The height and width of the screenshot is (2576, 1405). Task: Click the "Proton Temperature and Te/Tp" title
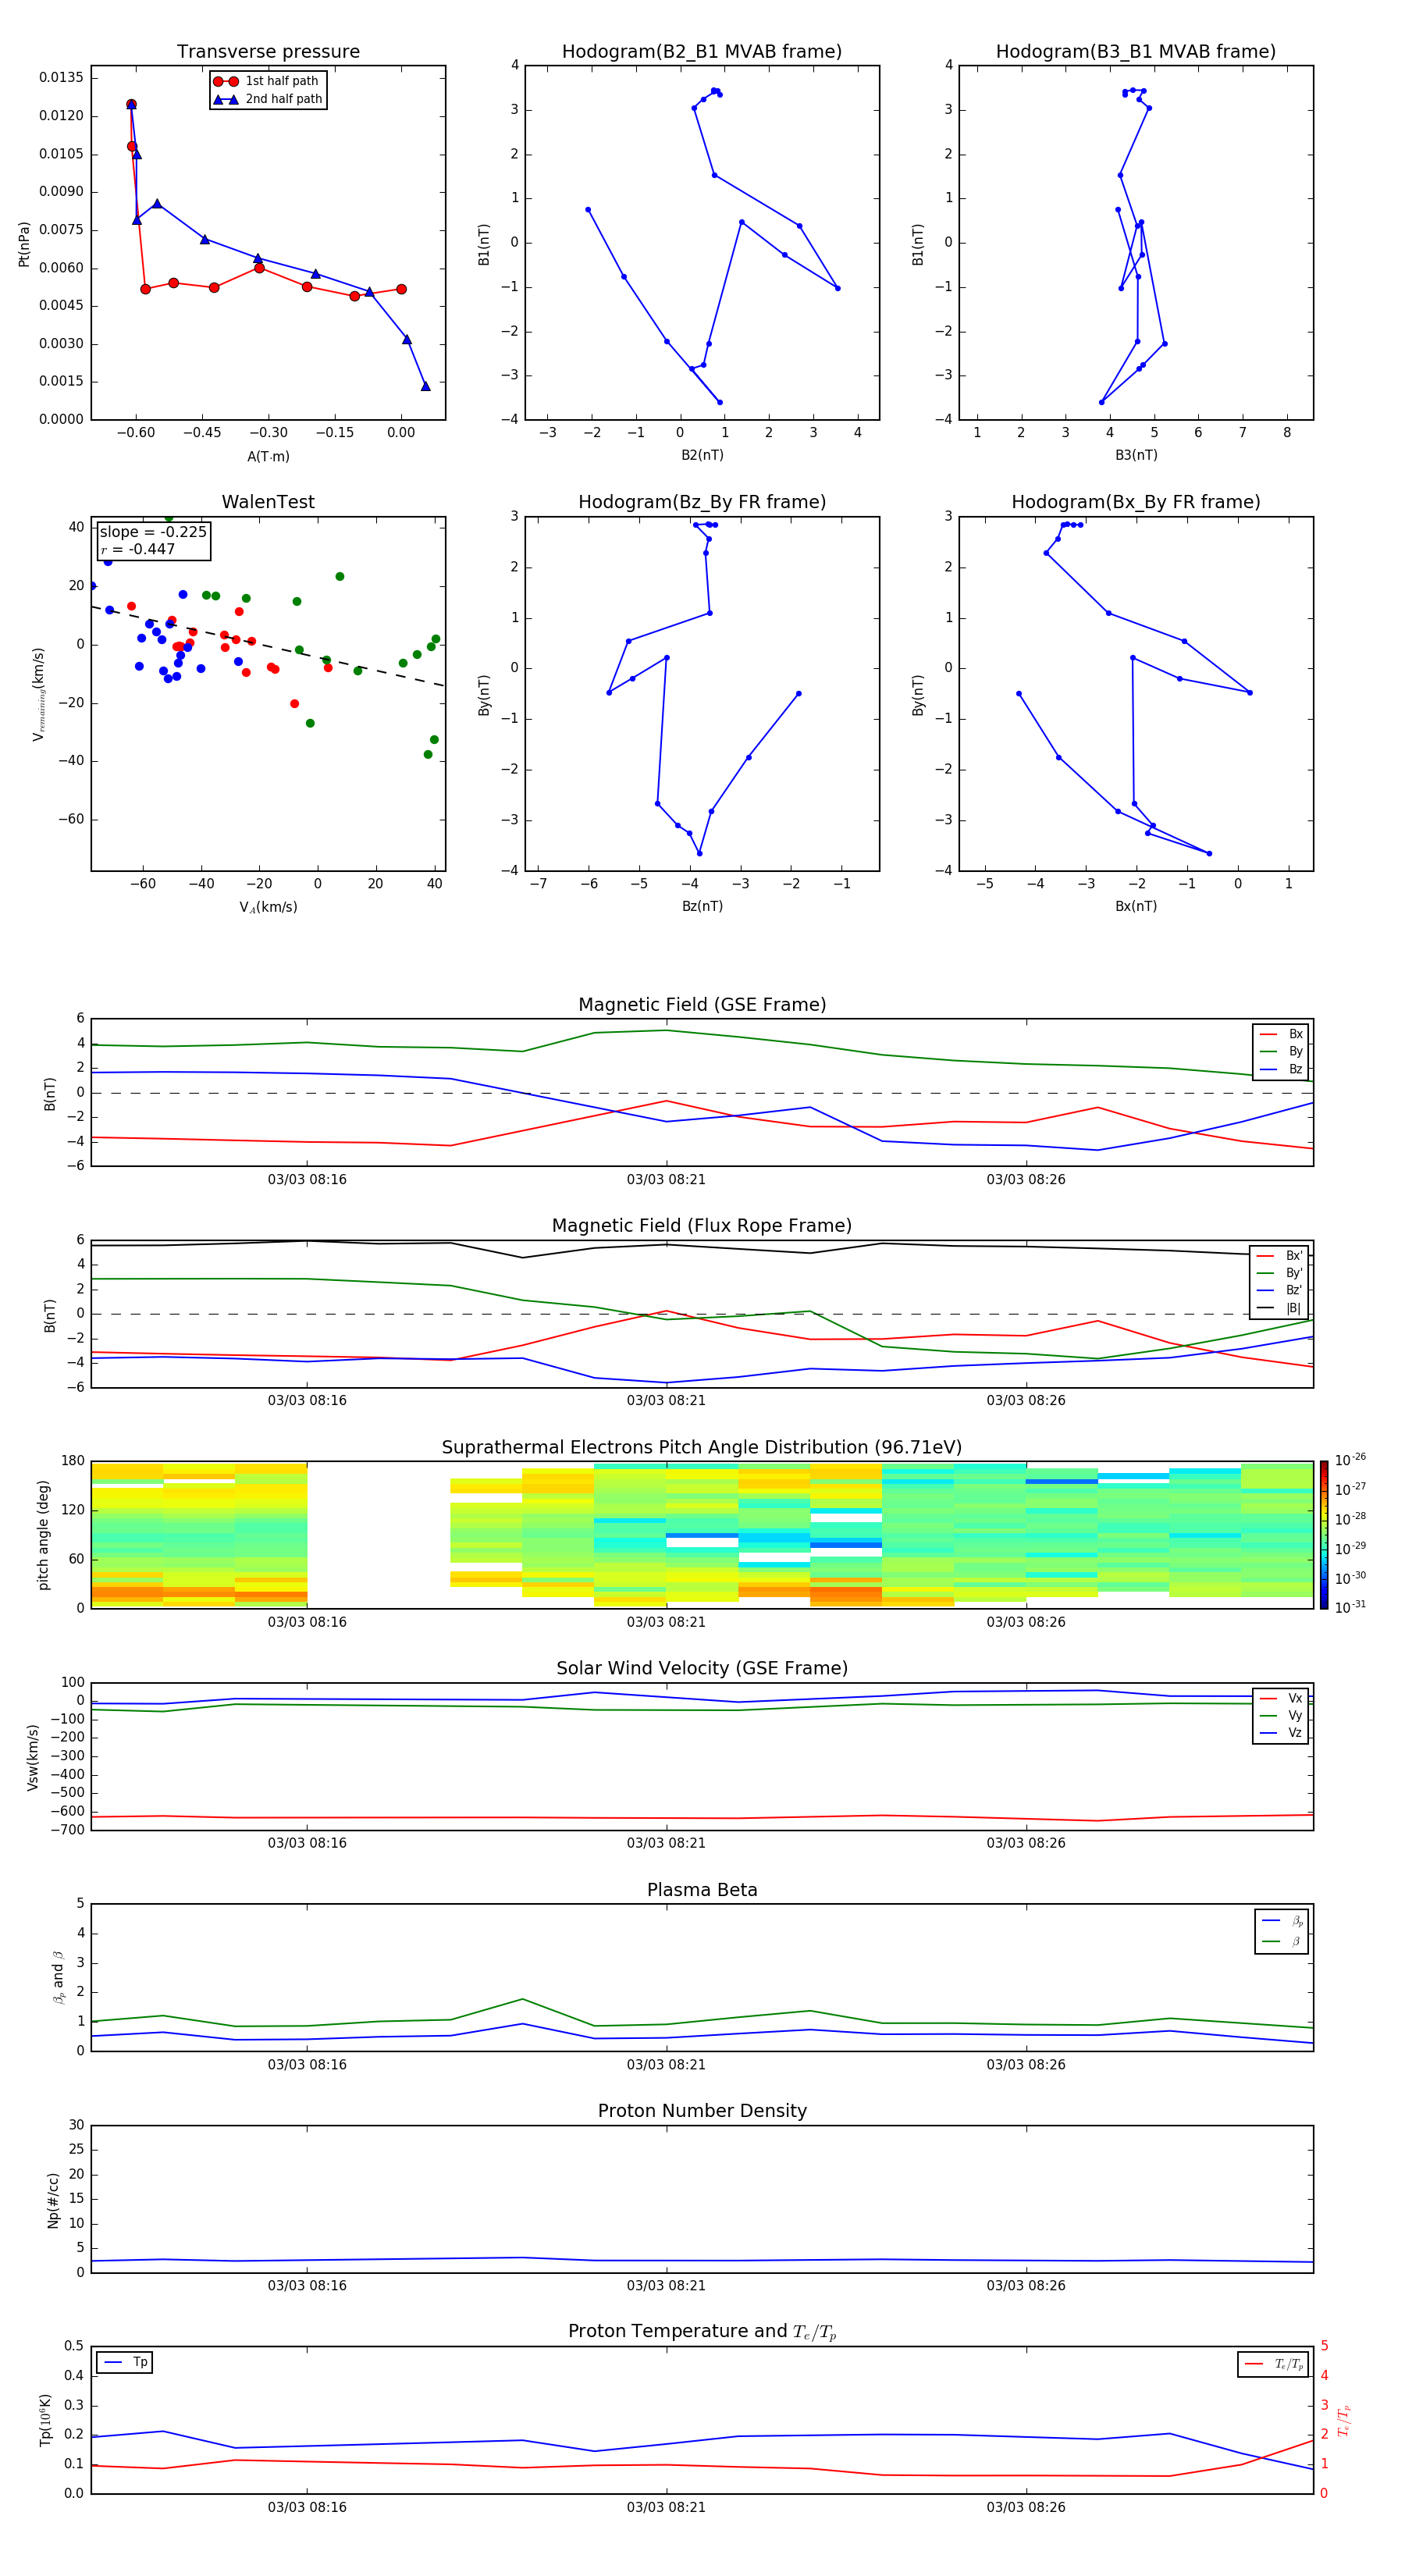tap(702, 2331)
